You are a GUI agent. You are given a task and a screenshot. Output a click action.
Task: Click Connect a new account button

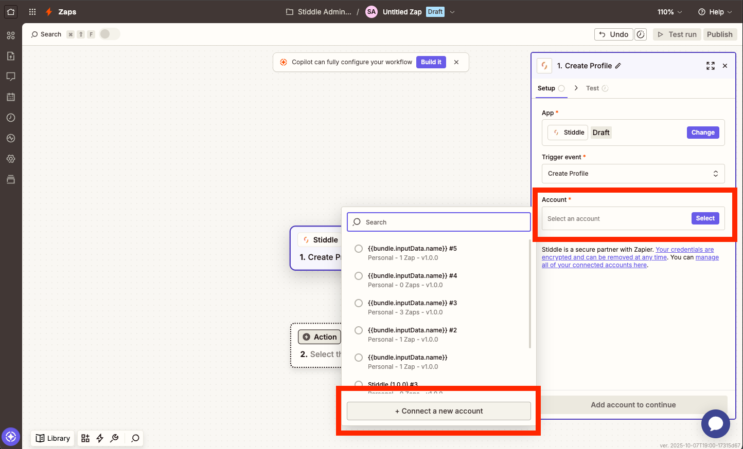coord(438,411)
